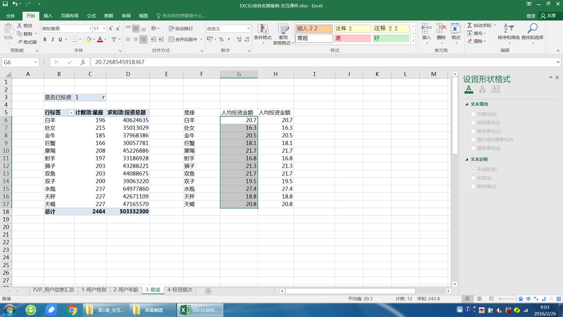Click the Insert Function fx icon
Image resolution: width=563 pixels, height=317 pixels.
pos(83,62)
